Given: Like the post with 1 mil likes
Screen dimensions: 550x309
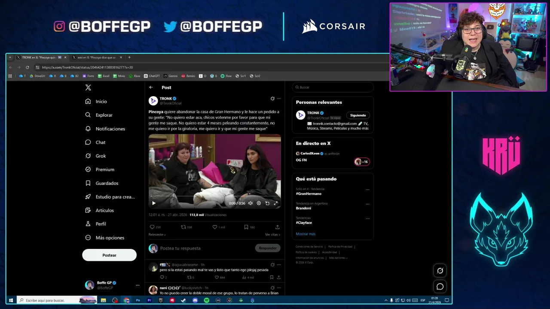Looking at the screenshot, I should coord(215,227).
